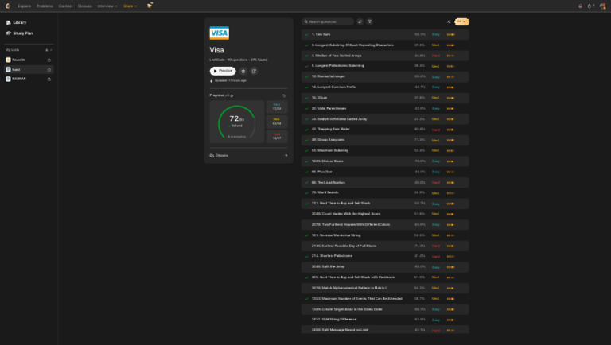Expand the My Lists options arrow
Screen dimensions: 611x345
tap(51, 50)
